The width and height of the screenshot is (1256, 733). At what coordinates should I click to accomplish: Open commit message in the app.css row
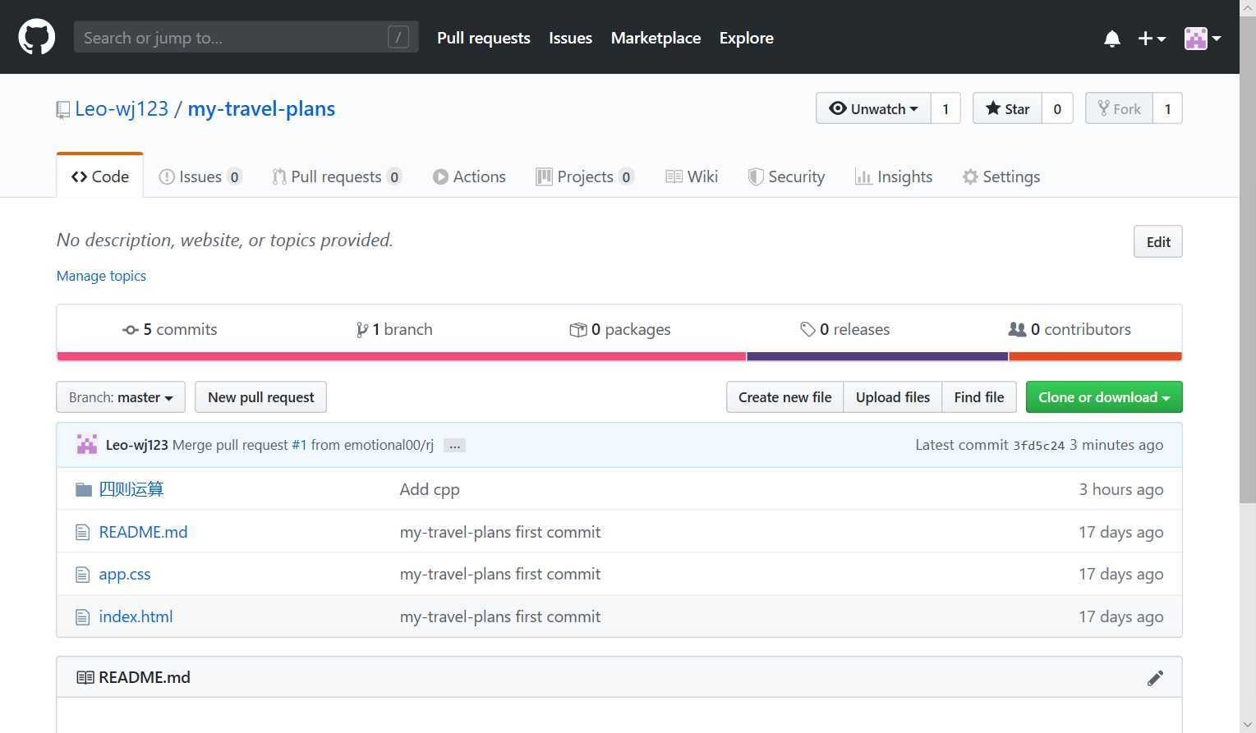click(500, 574)
